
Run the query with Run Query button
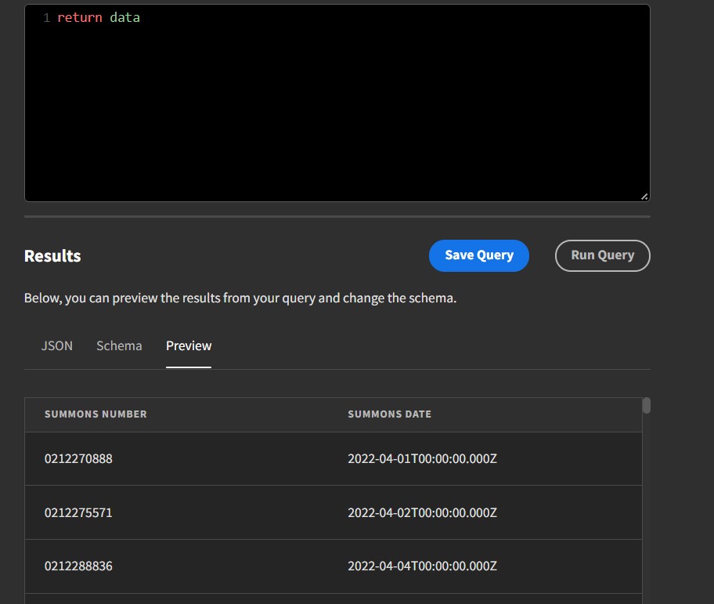tap(603, 255)
